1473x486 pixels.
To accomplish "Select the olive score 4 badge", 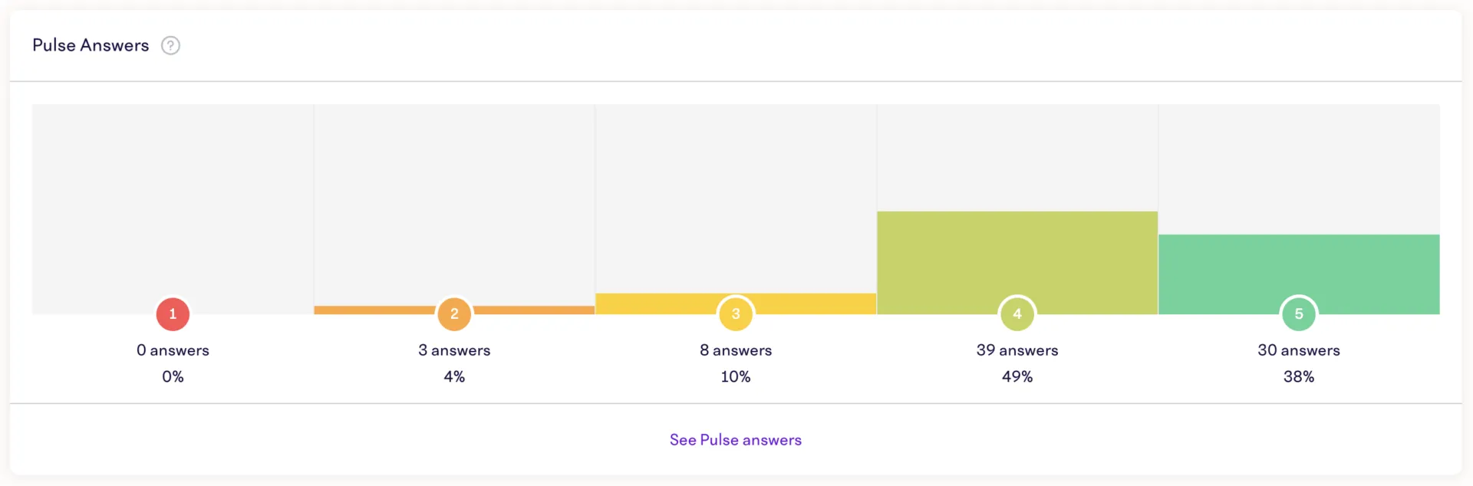I will click(1017, 314).
